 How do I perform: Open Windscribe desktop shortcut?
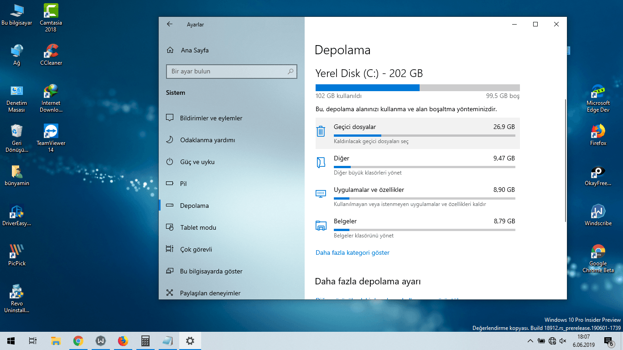(598, 215)
